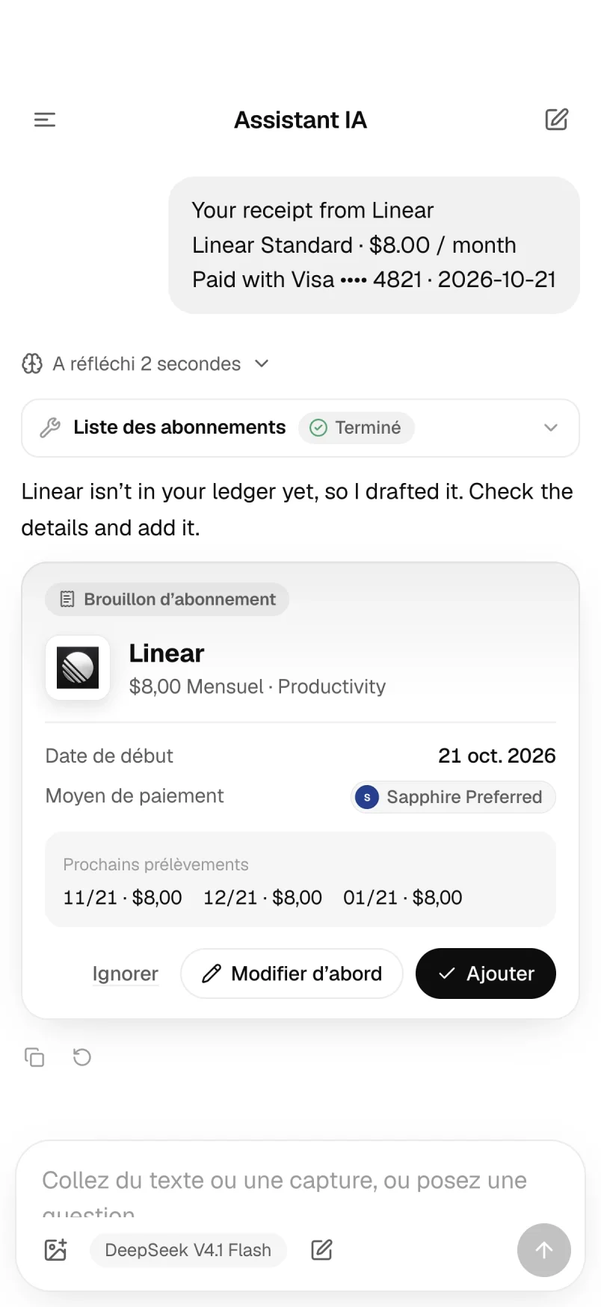
Task: Send the message with the arrow button
Action: (544, 1250)
